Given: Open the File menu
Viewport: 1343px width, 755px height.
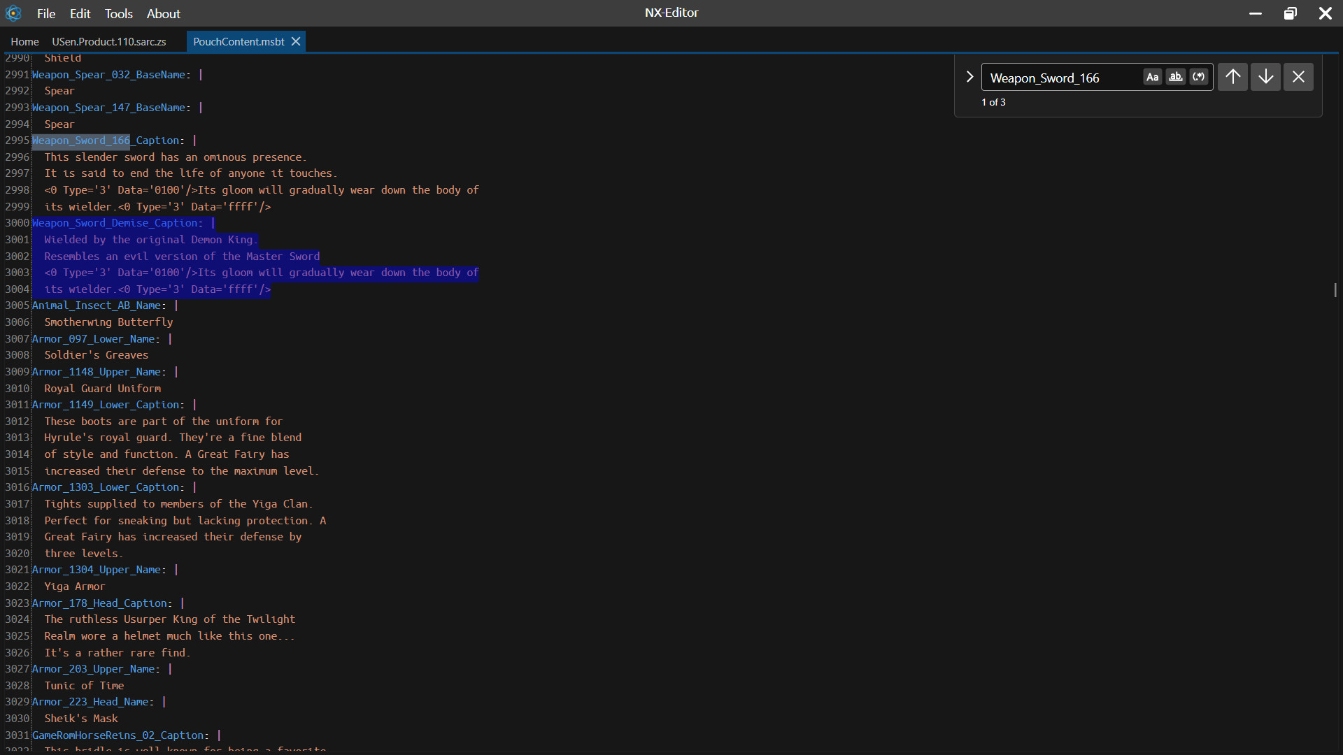Looking at the screenshot, I should point(46,14).
